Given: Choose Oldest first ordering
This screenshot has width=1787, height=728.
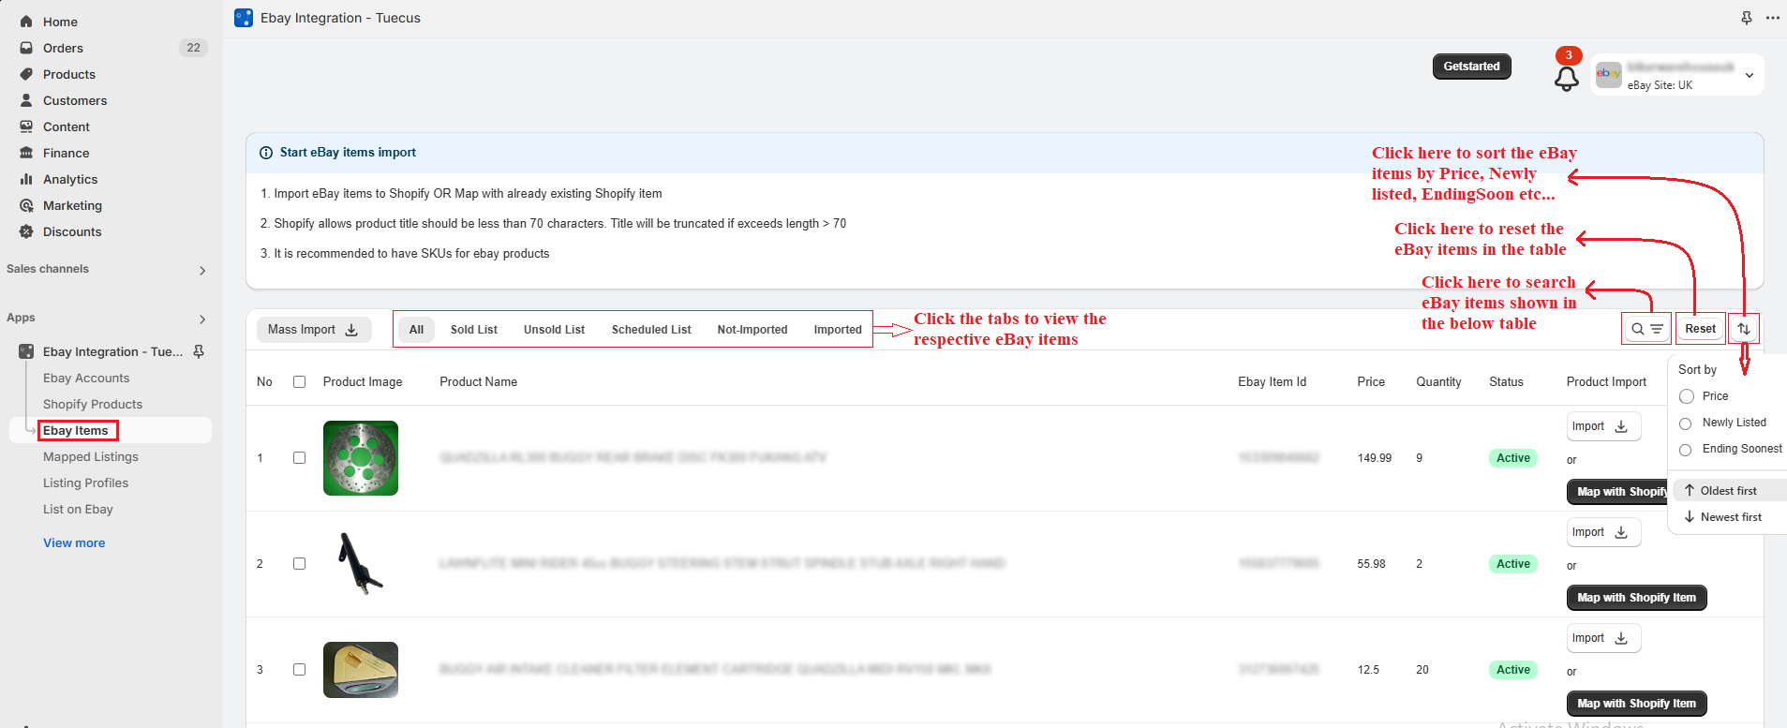Looking at the screenshot, I should [1729, 491].
